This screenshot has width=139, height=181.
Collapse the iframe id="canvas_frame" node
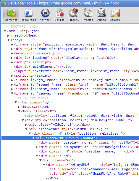coord(12,93)
